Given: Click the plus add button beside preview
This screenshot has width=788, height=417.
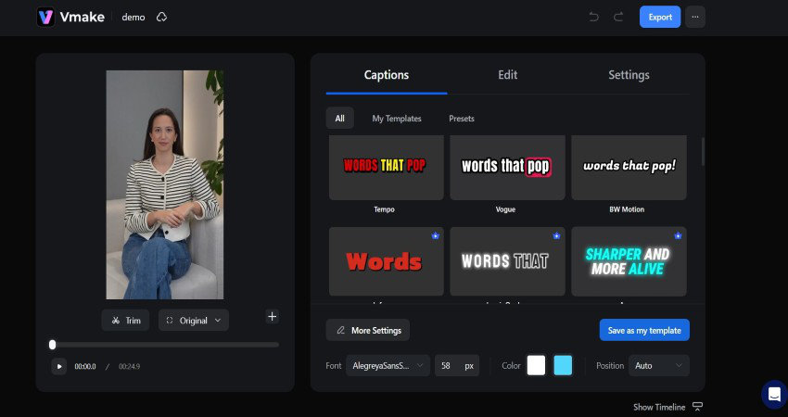Looking at the screenshot, I should coord(272,317).
